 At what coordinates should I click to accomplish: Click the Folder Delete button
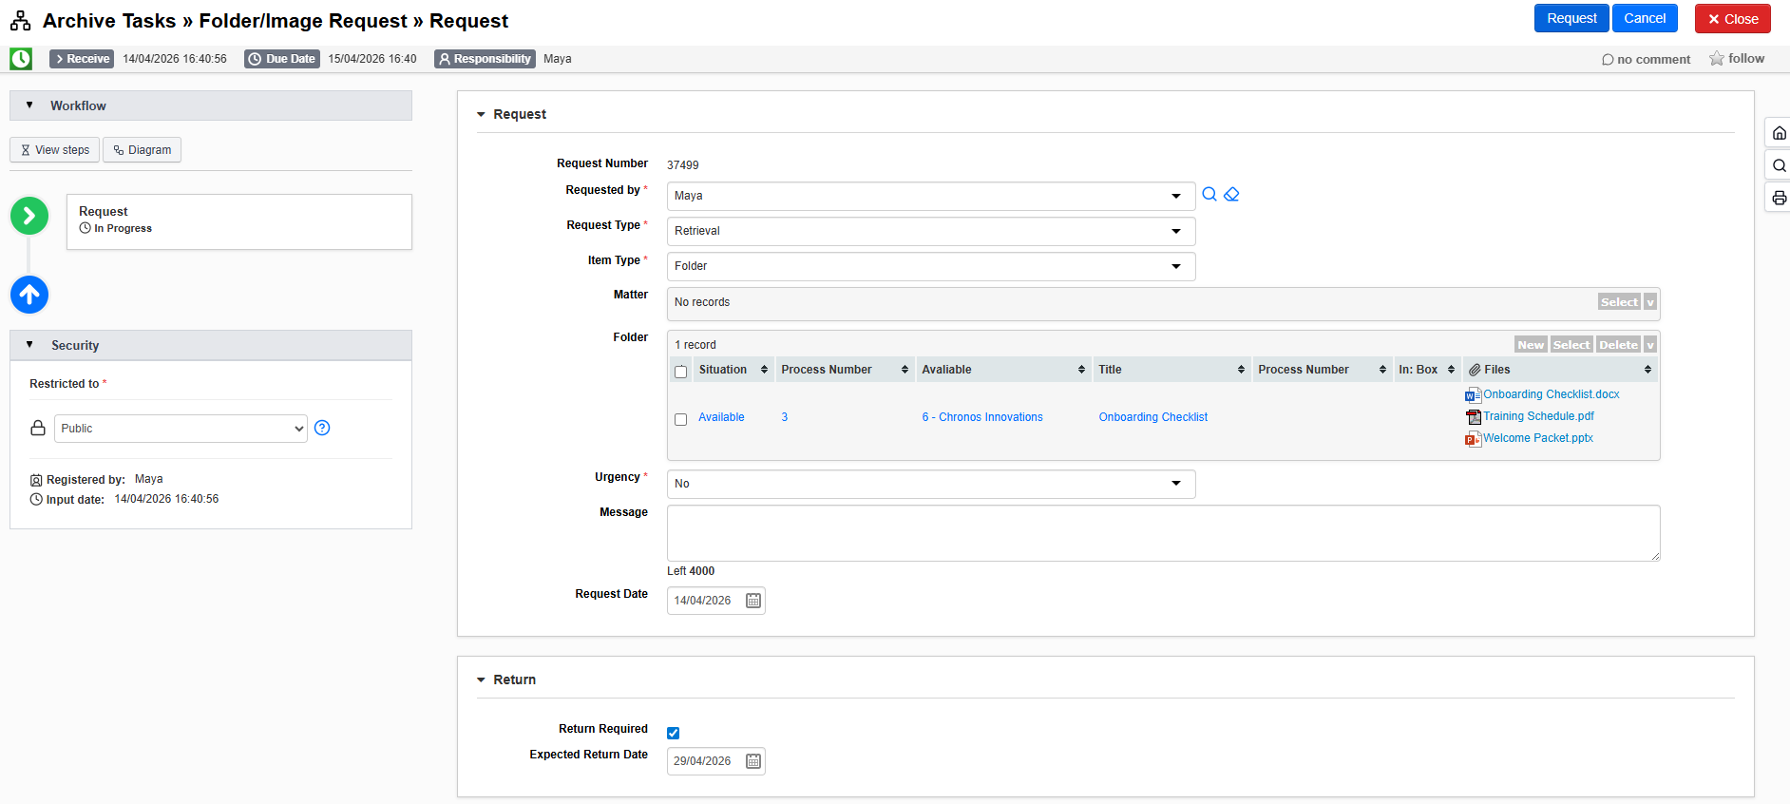coord(1618,345)
